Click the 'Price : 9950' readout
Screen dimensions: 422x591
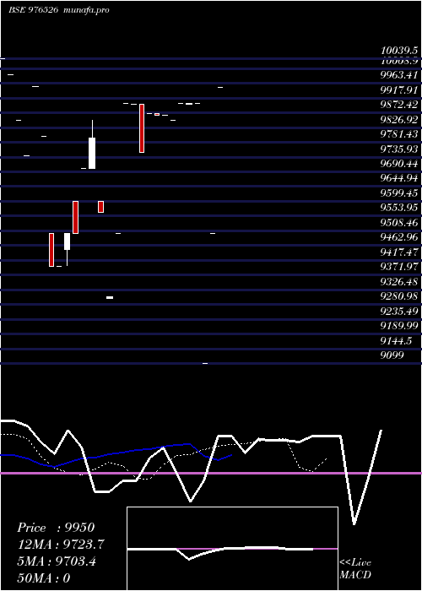tap(56, 528)
